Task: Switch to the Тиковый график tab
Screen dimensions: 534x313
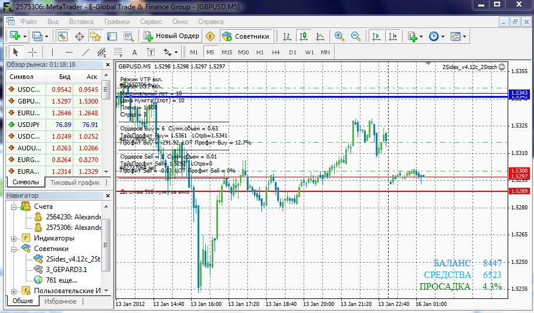Action: coord(74,183)
